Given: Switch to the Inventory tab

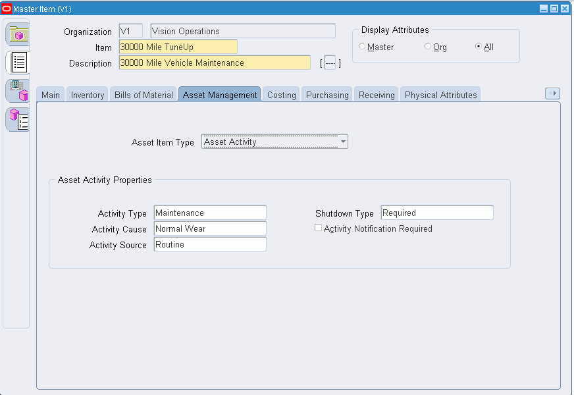Looking at the screenshot, I should [88, 95].
